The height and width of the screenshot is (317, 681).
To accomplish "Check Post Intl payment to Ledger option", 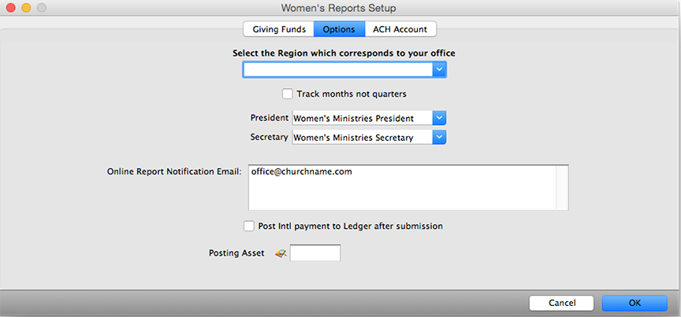I will tap(249, 226).
